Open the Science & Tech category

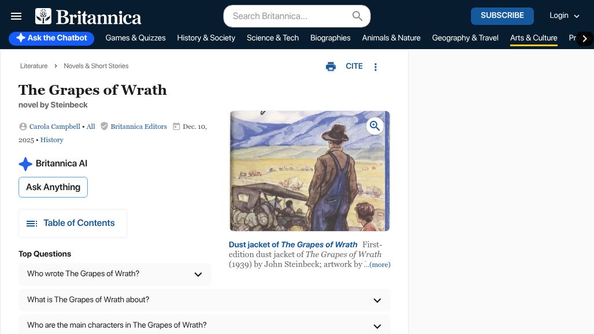(x=273, y=38)
